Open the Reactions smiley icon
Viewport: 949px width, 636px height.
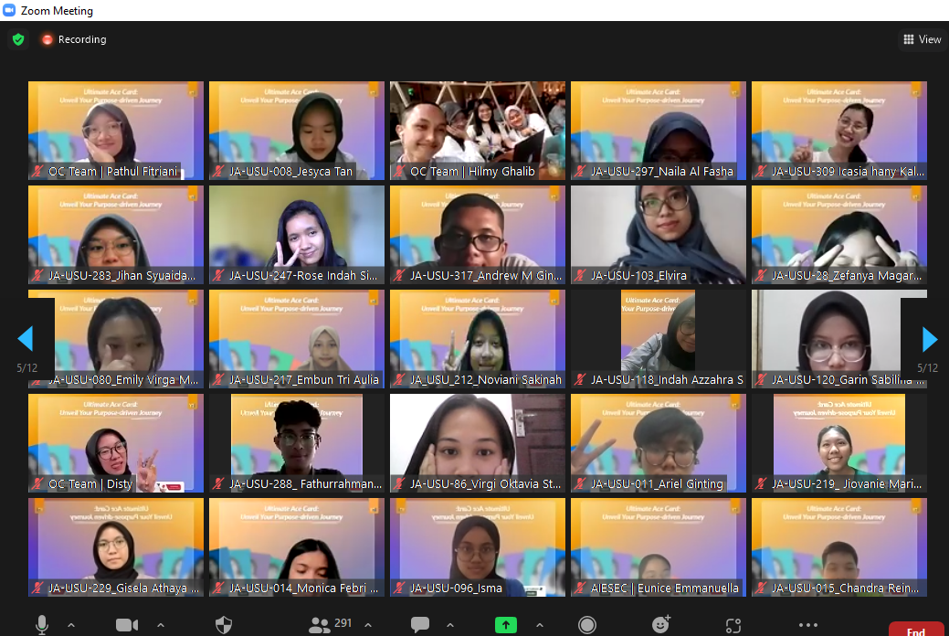(x=661, y=625)
